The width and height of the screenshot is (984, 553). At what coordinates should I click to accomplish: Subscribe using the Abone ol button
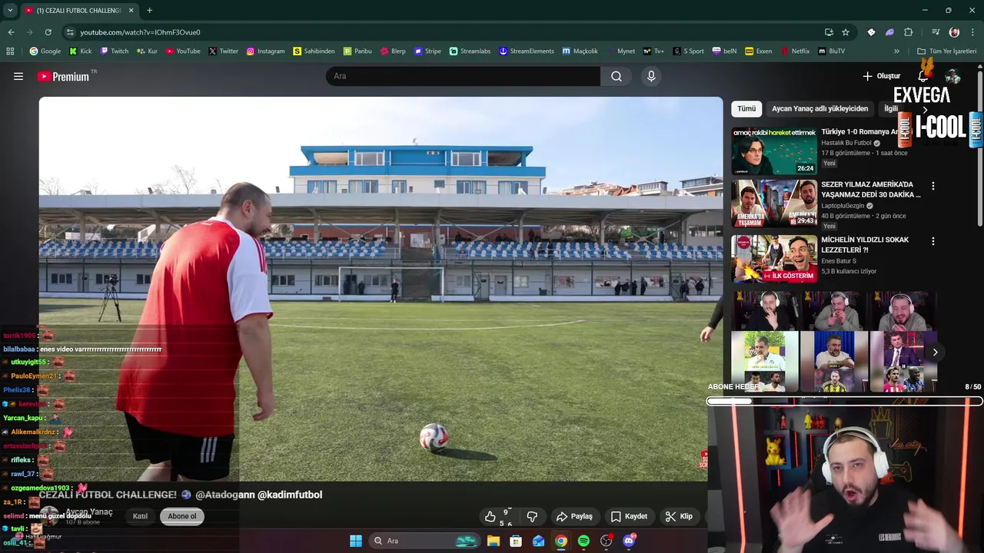tap(182, 516)
